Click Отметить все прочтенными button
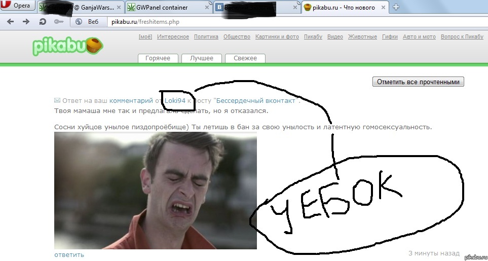Viewport: 488px width, 261px height. click(x=418, y=82)
